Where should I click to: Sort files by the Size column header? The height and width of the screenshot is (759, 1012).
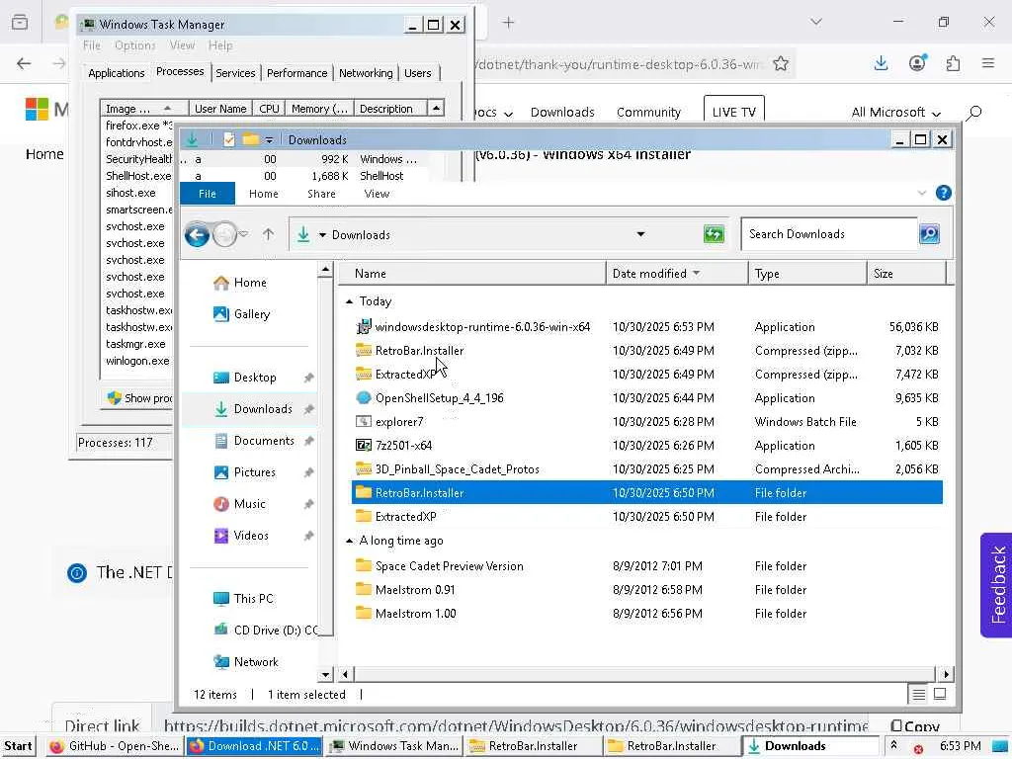click(x=906, y=274)
